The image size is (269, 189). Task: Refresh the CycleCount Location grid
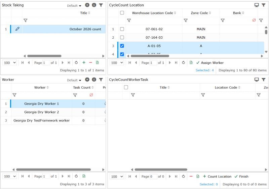point(183,63)
